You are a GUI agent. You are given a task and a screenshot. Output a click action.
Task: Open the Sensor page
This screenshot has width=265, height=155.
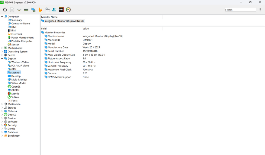point(15,45)
